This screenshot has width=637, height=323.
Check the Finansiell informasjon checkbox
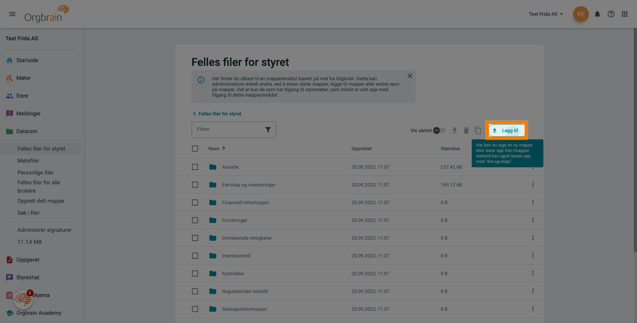click(195, 202)
